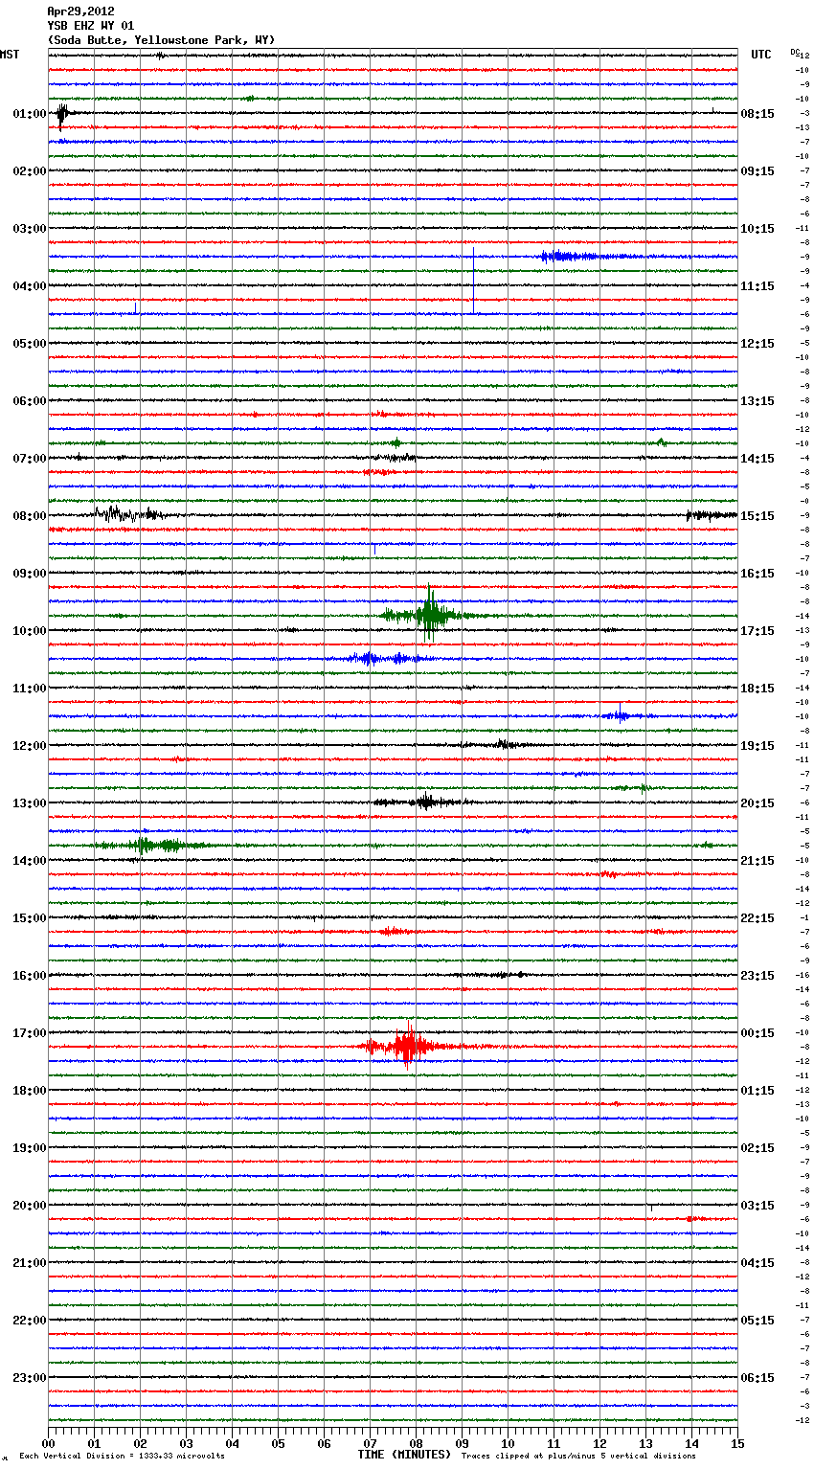814x1469 pixels.
Task: Select the 01:00 MST time label
Action: pyautogui.click(x=30, y=114)
